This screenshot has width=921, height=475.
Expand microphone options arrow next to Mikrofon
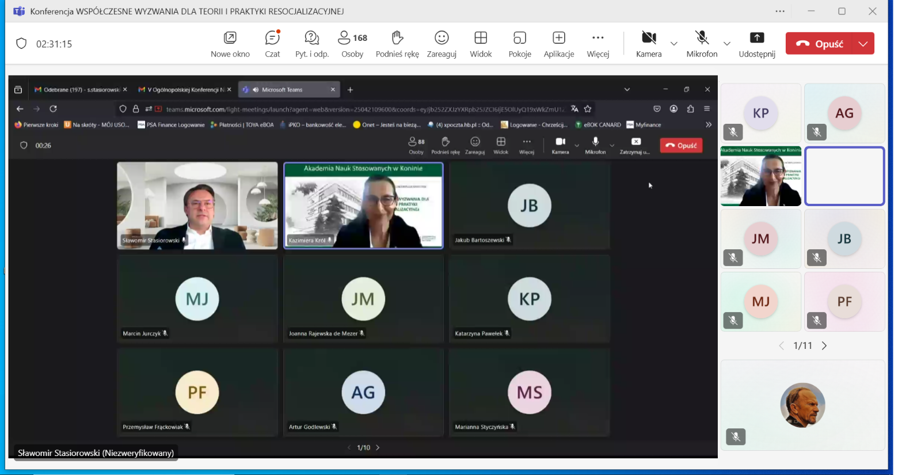[x=727, y=44]
